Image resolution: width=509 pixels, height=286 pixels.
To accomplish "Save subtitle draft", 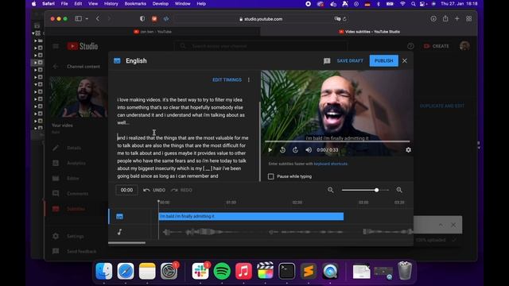I will pos(350,60).
